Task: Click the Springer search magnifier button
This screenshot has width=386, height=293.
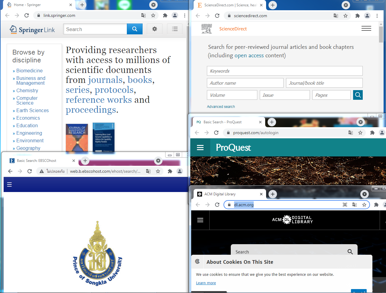Action: [135, 29]
